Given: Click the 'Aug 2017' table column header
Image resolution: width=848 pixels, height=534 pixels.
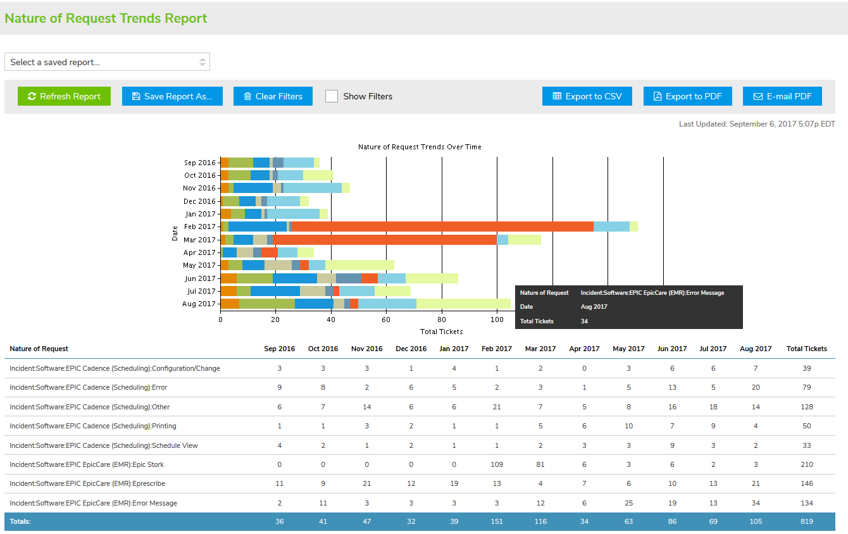Looking at the screenshot, I should (x=757, y=349).
